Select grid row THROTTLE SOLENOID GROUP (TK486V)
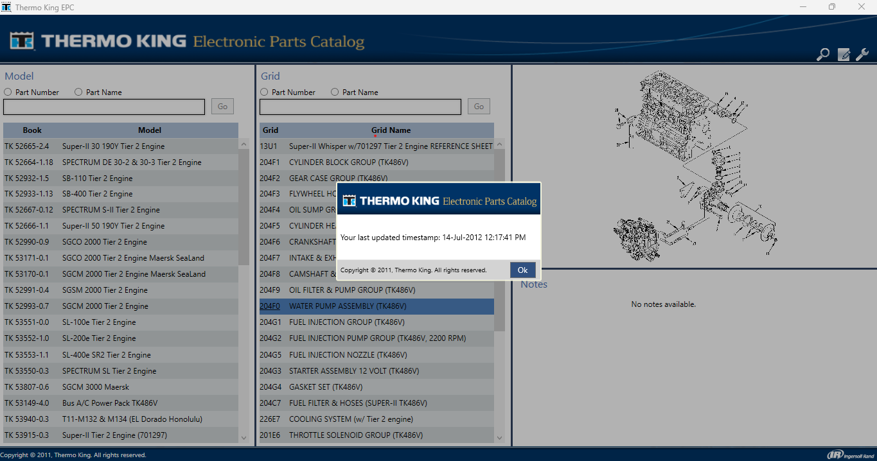This screenshot has height=461, width=877. (x=376, y=435)
